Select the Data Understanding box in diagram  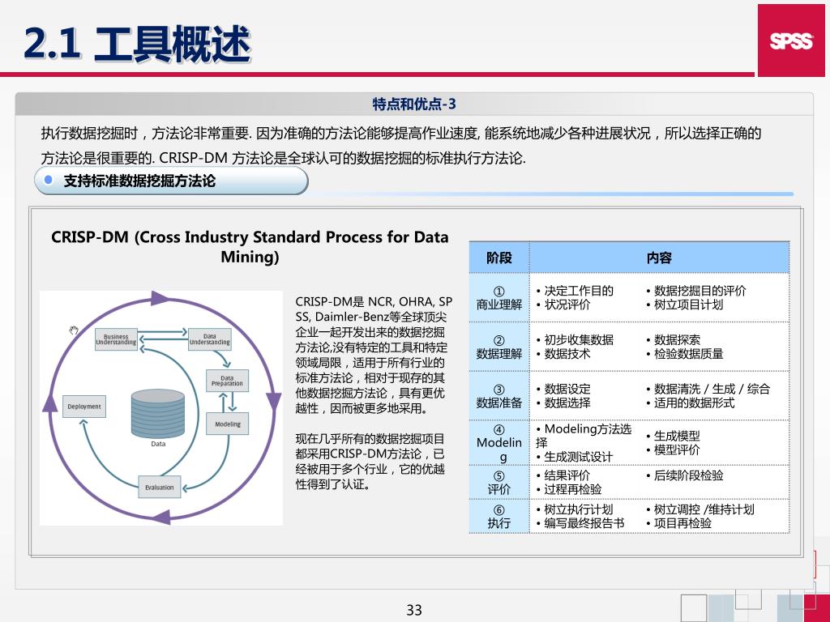pyautogui.click(x=209, y=339)
